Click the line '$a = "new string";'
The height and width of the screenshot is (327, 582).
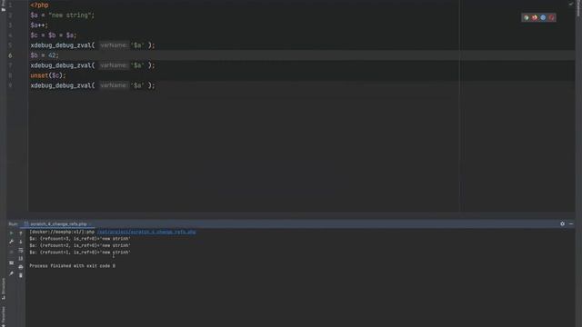click(63, 15)
